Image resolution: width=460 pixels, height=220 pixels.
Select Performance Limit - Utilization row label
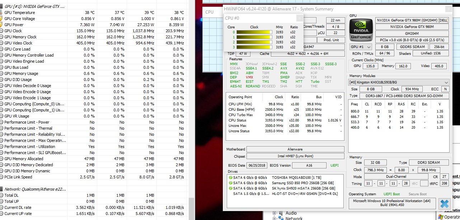[x=30, y=147]
